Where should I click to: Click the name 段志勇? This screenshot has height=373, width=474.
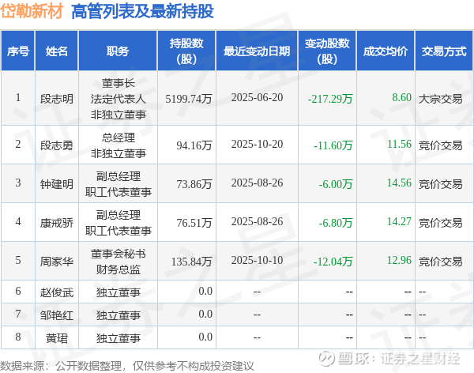click(x=57, y=145)
